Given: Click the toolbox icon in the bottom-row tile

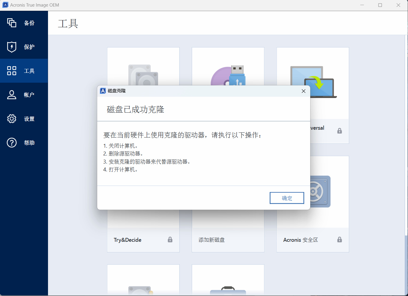Looking at the screenshot, I should pos(228,291).
